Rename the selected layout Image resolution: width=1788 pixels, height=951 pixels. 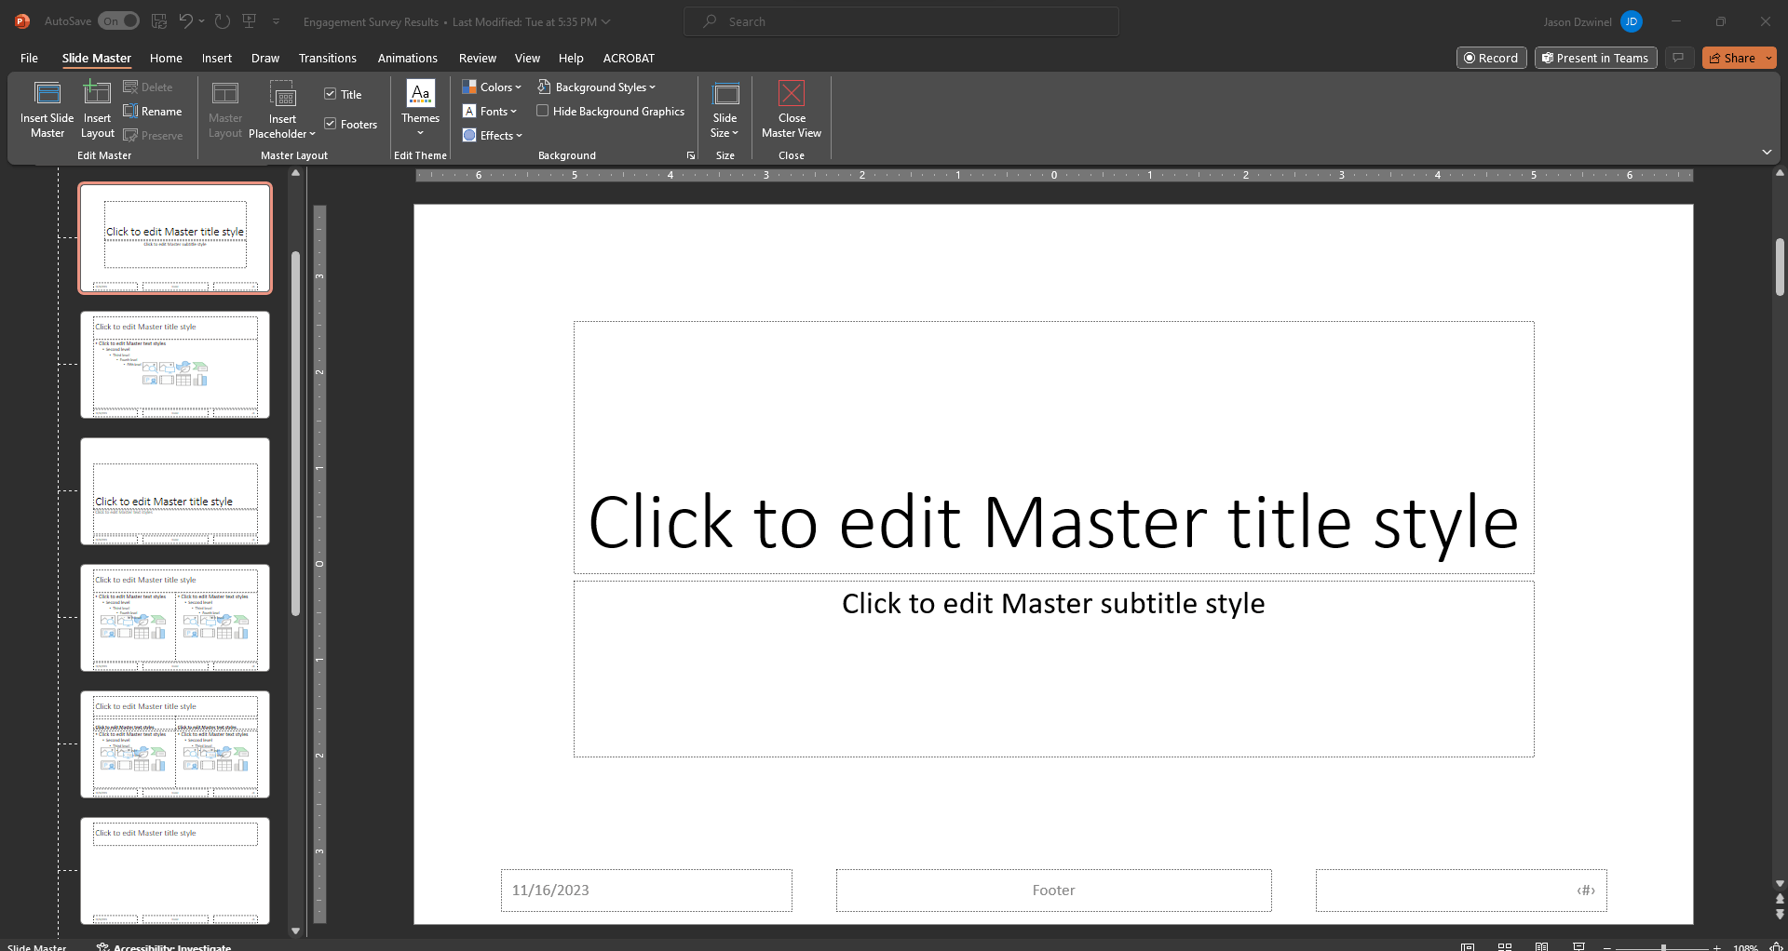tap(153, 112)
